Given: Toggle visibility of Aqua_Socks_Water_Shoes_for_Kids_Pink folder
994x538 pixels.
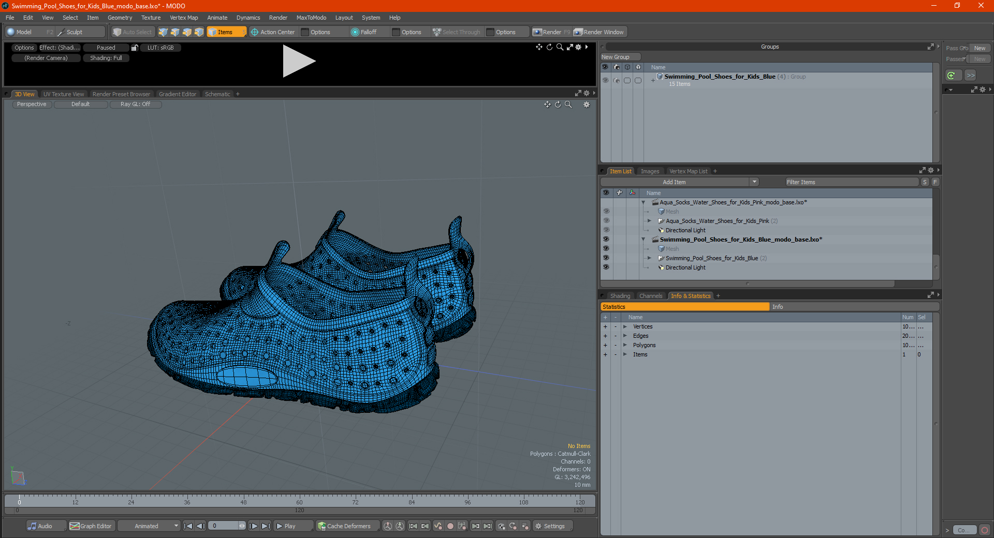Looking at the screenshot, I should tap(606, 221).
